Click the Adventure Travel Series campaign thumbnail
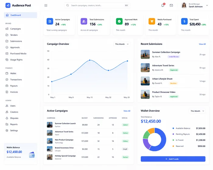Screen dimensions: 213x170 (50, 133)
